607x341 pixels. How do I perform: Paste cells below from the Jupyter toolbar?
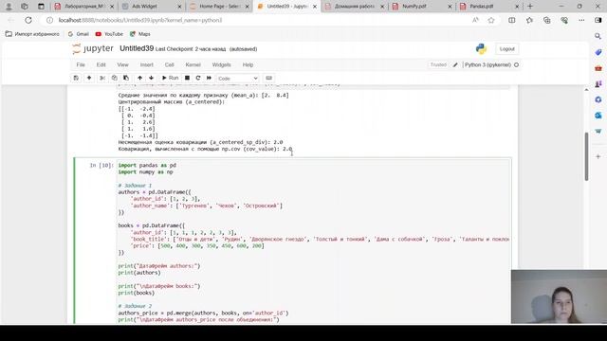pos(126,78)
